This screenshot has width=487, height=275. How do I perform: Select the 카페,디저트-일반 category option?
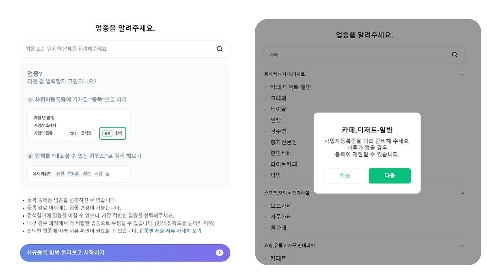pyautogui.click(x=291, y=87)
